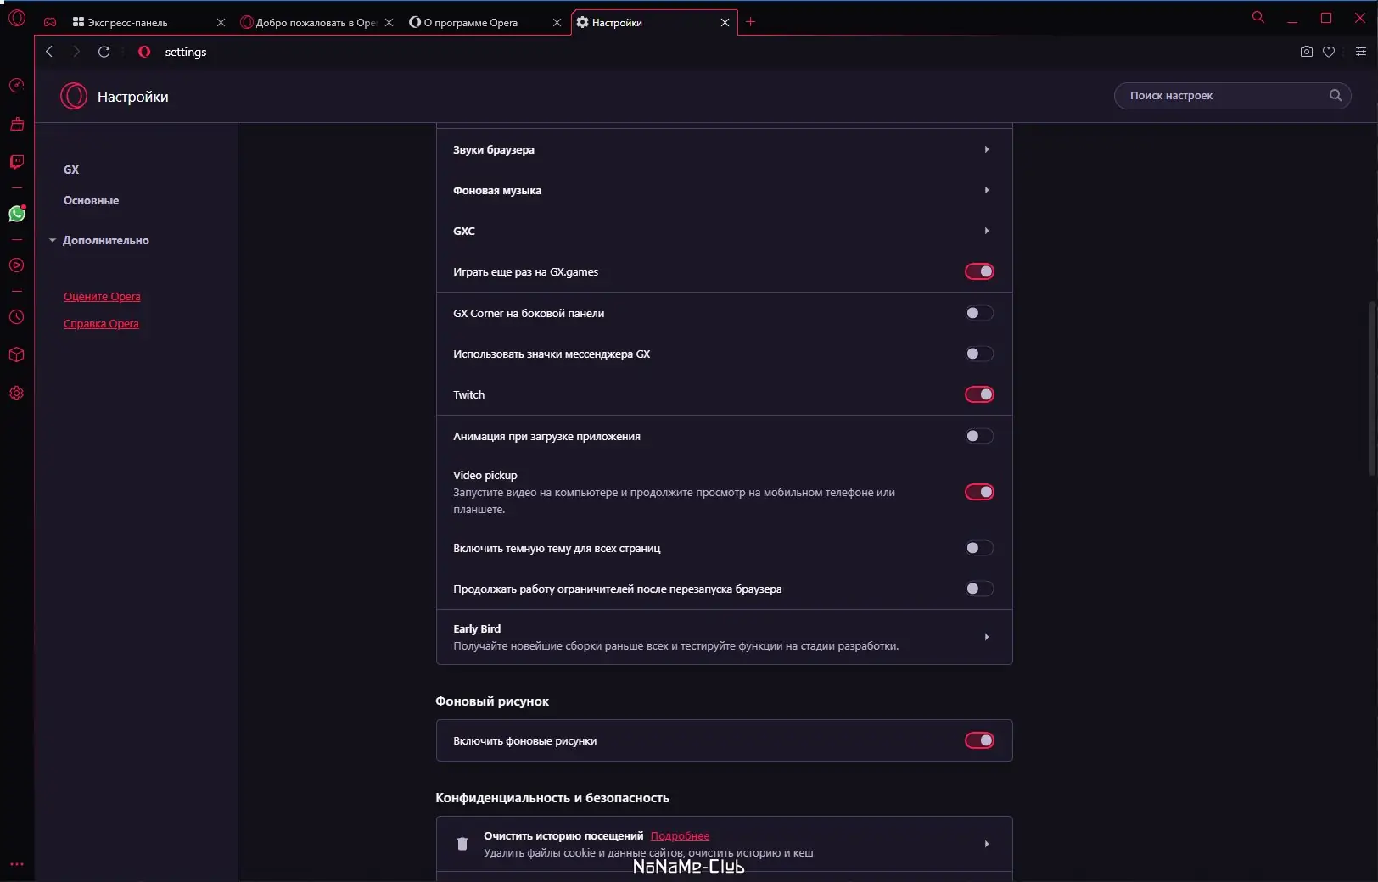Open Settings gear icon in sidebar
The image size is (1378, 882).
point(16,394)
